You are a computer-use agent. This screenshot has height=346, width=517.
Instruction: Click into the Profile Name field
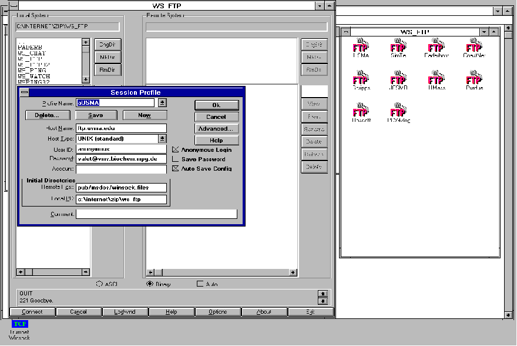115,102
